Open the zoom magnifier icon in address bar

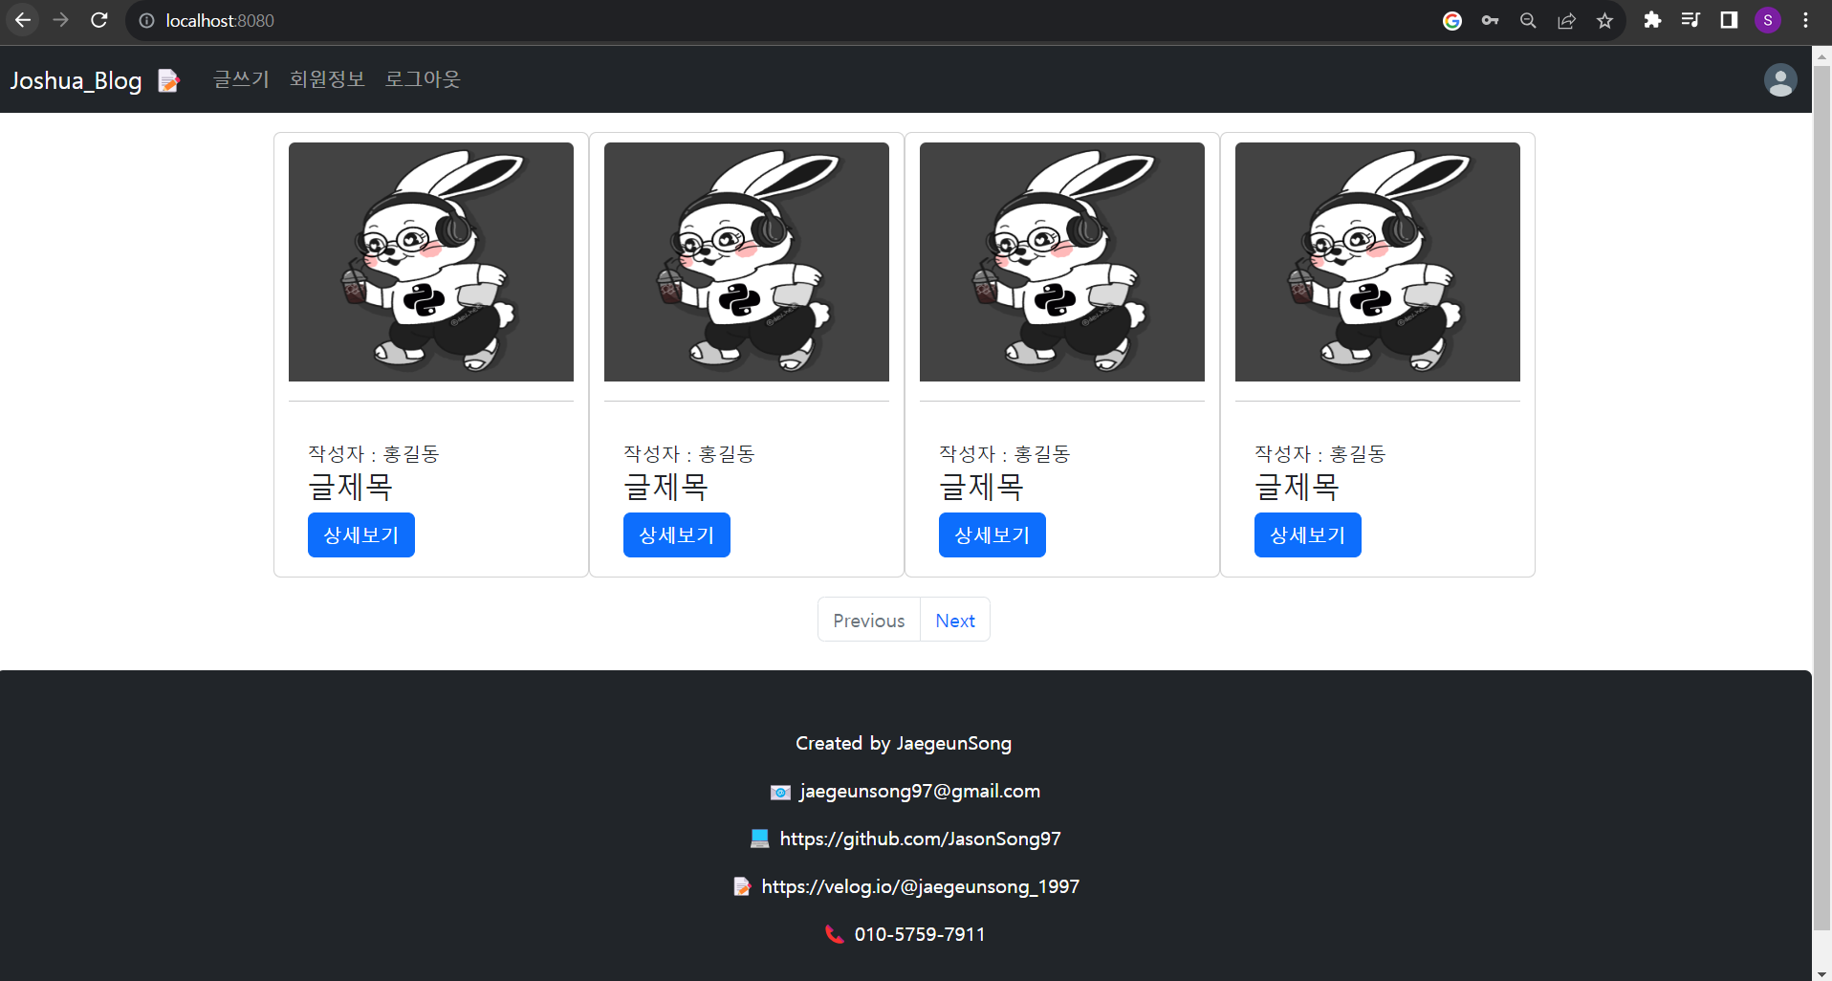pyautogui.click(x=1529, y=20)
